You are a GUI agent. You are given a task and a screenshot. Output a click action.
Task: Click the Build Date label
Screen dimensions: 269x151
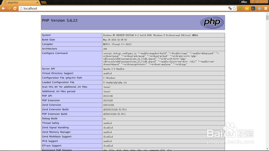pyautogui.click(x=48, y=39)
